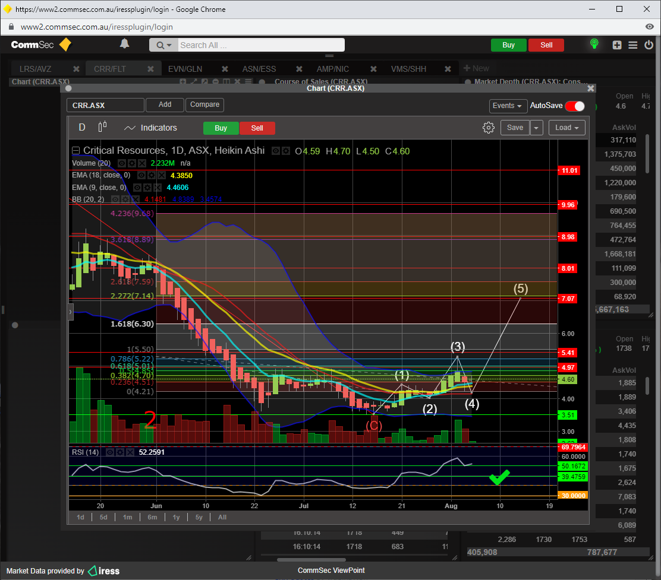661x580 pixels.
Task: Select the 6m time range
Action: coord(152,517)
